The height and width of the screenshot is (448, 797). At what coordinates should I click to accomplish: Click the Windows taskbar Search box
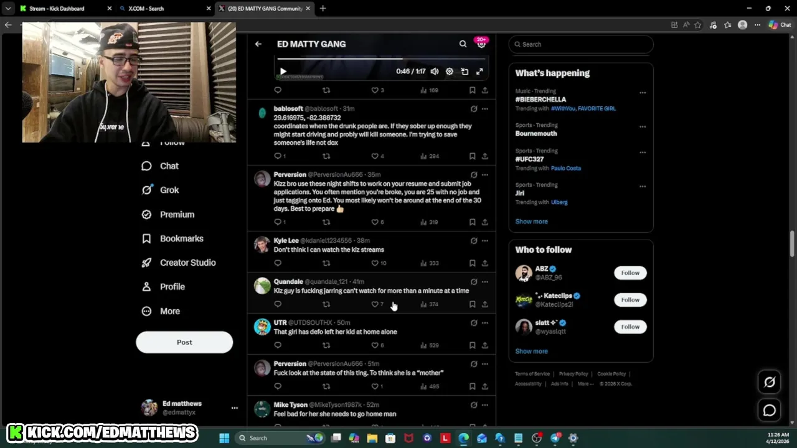281,438
